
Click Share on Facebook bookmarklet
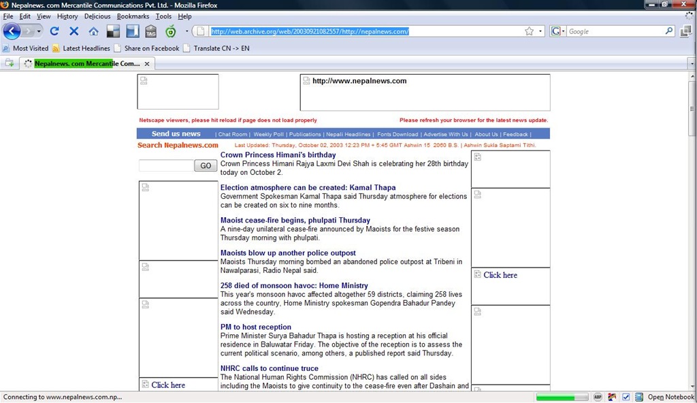coord(147,48)
